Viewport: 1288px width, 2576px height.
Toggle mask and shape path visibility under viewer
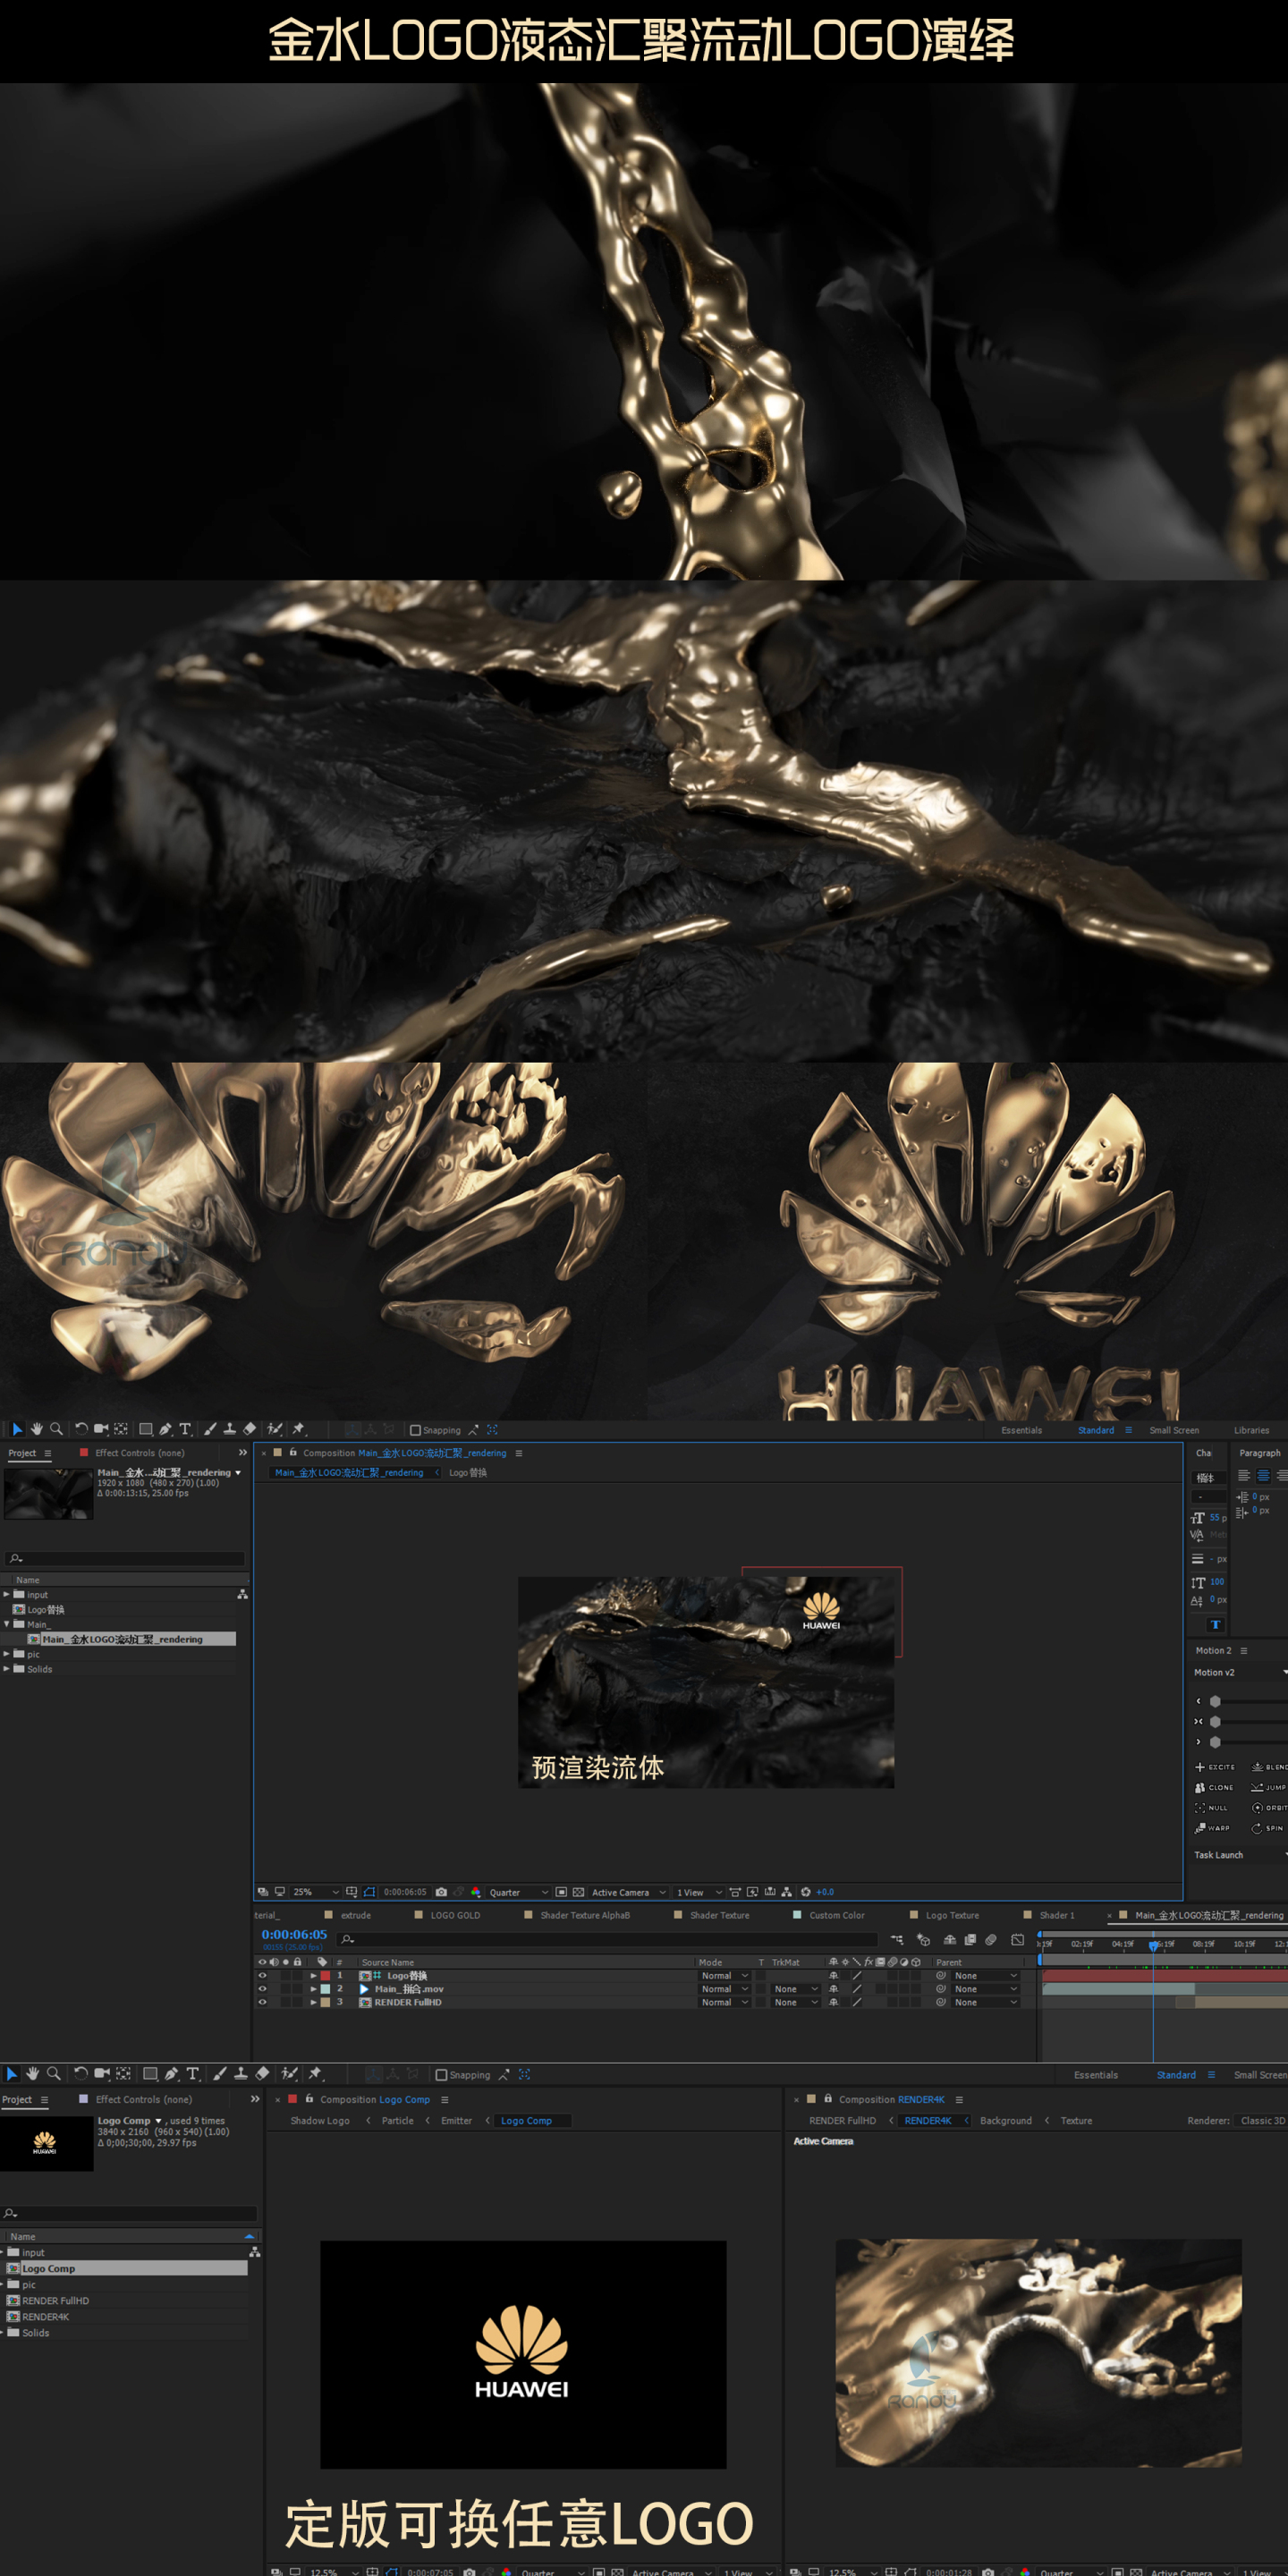click(x=369, y=1892)
